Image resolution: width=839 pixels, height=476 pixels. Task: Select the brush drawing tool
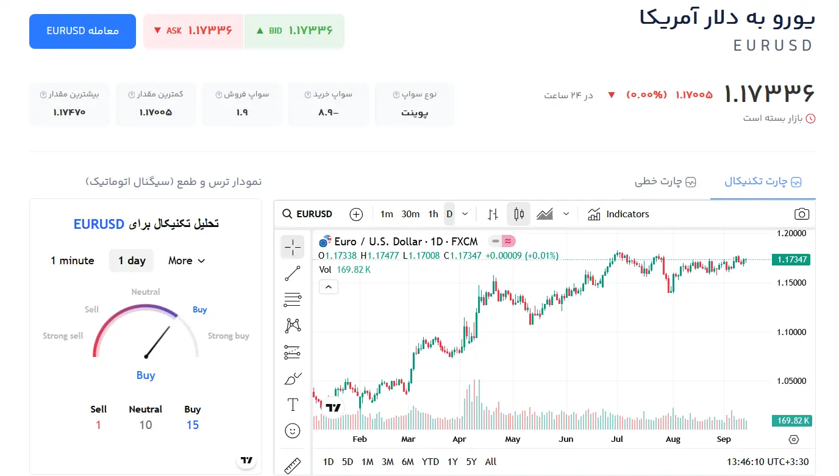coord(293,378)
